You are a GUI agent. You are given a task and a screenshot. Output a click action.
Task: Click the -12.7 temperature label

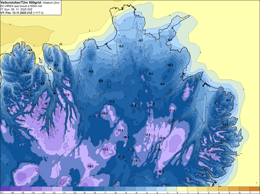[x=32, y=105]
